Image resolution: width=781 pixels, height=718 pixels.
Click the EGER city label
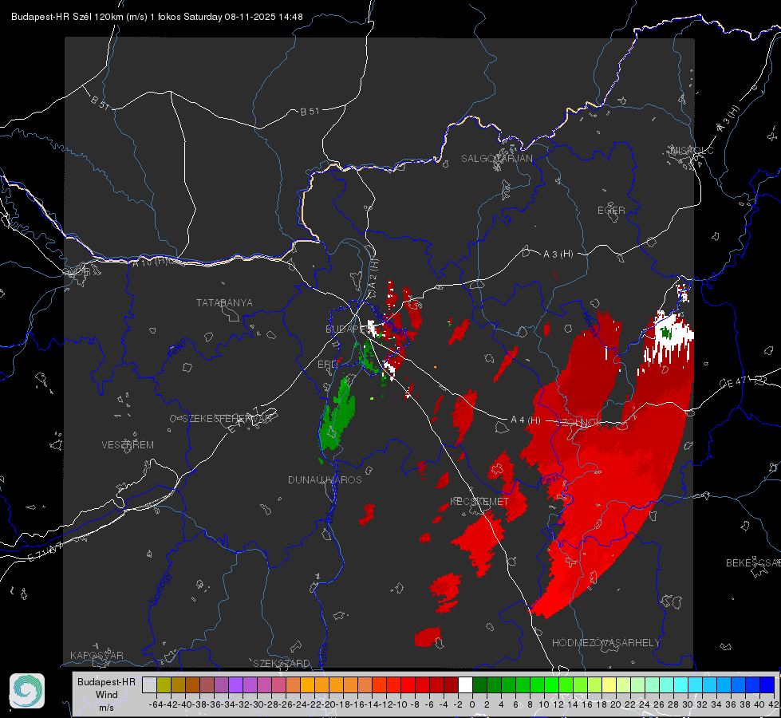click(x=611, y=211)
